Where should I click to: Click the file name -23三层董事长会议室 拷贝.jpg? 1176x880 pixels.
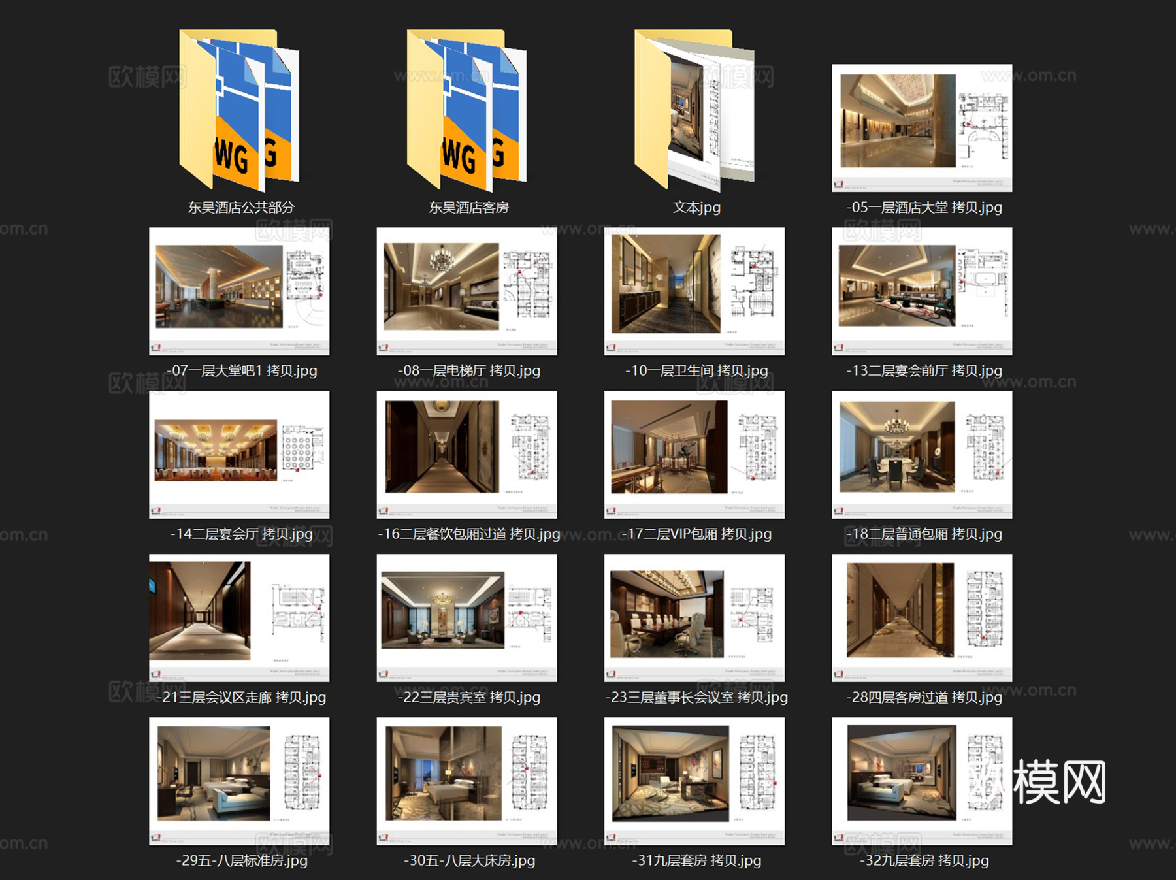(x=696, y=697)
